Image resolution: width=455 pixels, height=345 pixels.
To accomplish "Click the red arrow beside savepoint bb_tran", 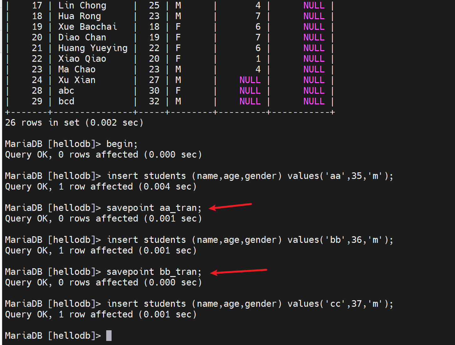I will (x=238, y=271).
